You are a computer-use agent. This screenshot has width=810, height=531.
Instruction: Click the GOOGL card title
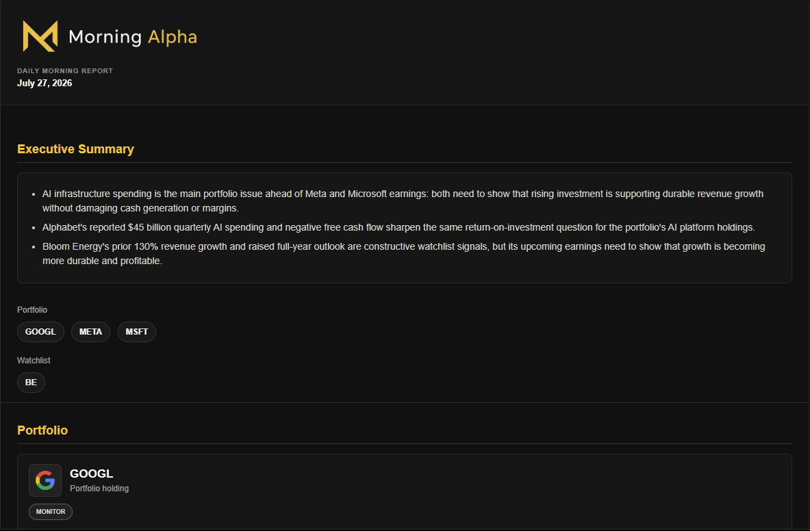point(92,474)
